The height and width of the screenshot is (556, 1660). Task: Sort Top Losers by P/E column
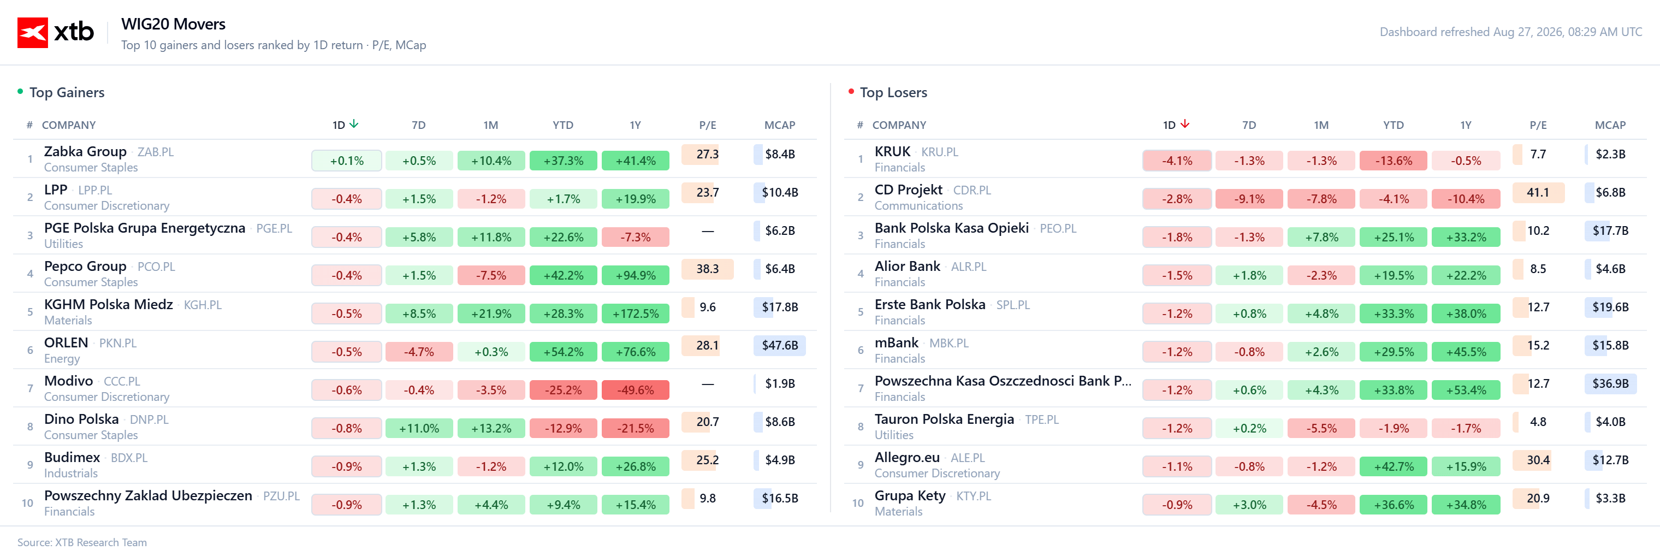(x=1538, y=125)
